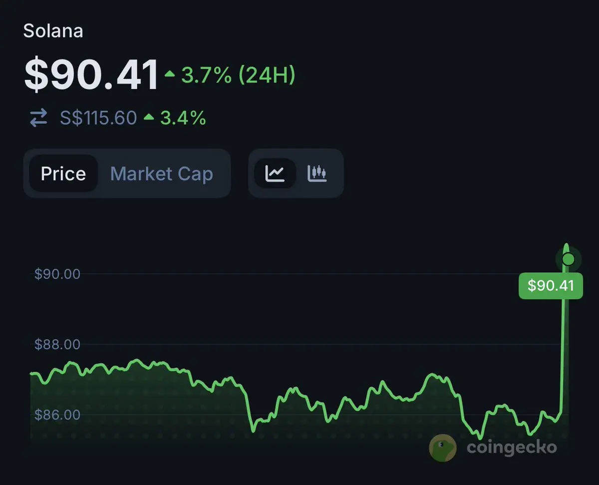Click the $88.00 axis label
The image size is (599, 485).
(x=57, y=344)
